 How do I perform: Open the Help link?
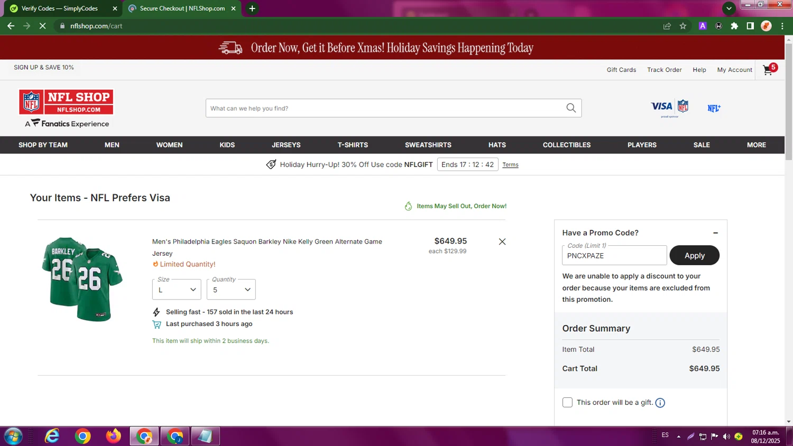pos(699,70)
